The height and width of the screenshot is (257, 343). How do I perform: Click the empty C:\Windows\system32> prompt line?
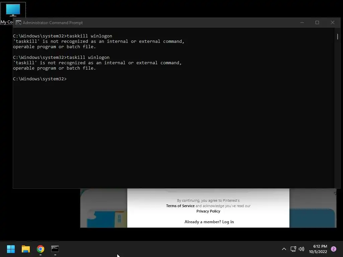(x=40, y=79)
